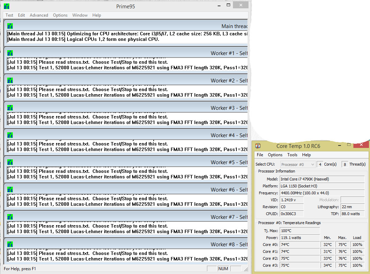Viewport: 370px width, 274px height.
Task: Open the Window menu in Prime95
Action: pyautogui.click(x=80, y=15)
